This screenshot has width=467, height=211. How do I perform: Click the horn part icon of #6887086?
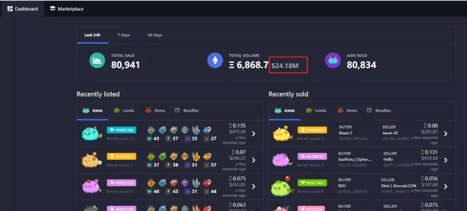coord(196,130)
